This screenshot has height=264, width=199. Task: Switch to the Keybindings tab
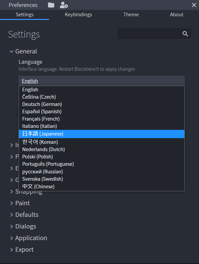[78, 15]
